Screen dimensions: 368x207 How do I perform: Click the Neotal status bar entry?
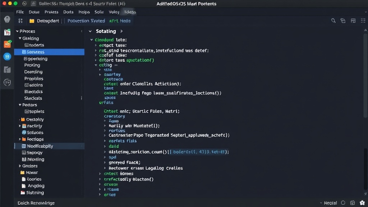pyautogui.click(x=330, y=203)
